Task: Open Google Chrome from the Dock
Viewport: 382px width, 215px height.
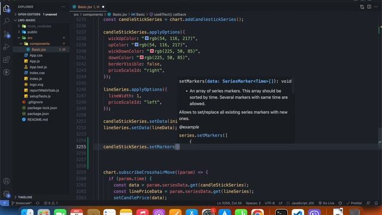Action: coord(257,212)
